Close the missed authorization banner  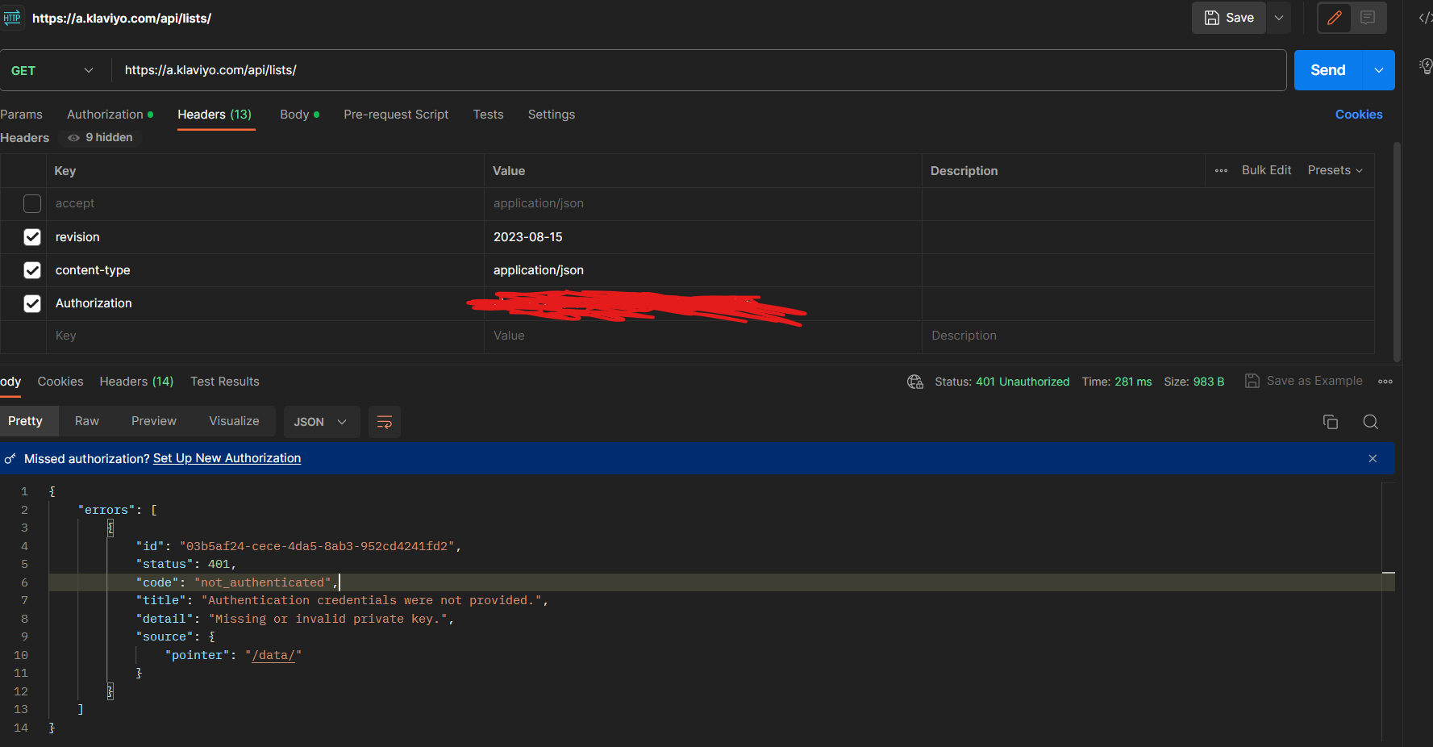point(1373,458)
